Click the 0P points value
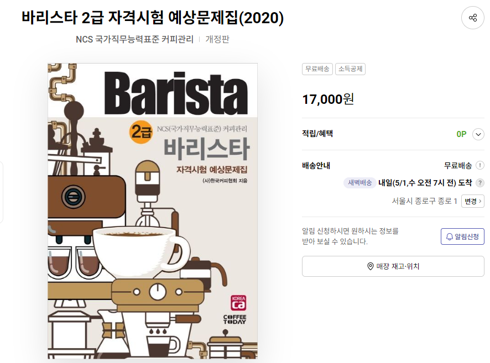 [461, 134]
